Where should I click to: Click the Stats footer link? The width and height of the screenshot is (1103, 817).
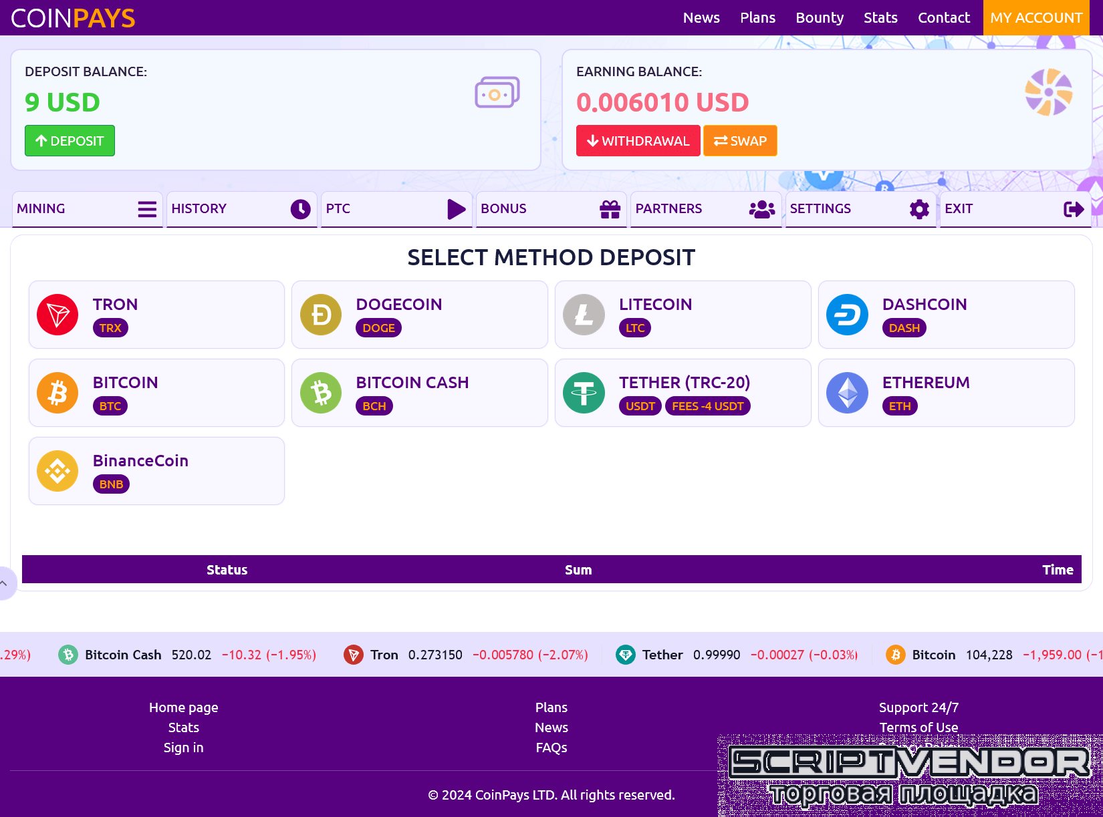coord(184,727)
